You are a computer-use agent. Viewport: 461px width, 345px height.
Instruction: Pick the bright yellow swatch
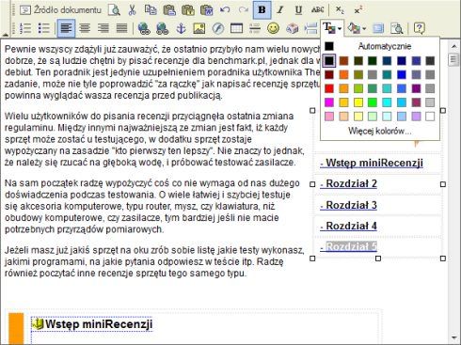[x=358, y=102]
